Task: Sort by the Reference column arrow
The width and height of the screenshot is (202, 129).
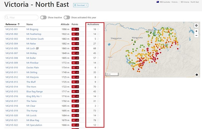Action: (19, 24)
